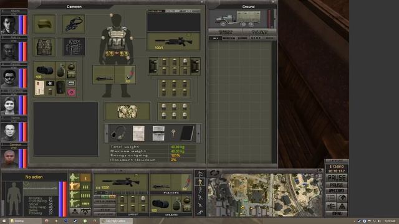Click the pink roll item in pockets
Screen dimensions: 399x224
coord(71,91)
